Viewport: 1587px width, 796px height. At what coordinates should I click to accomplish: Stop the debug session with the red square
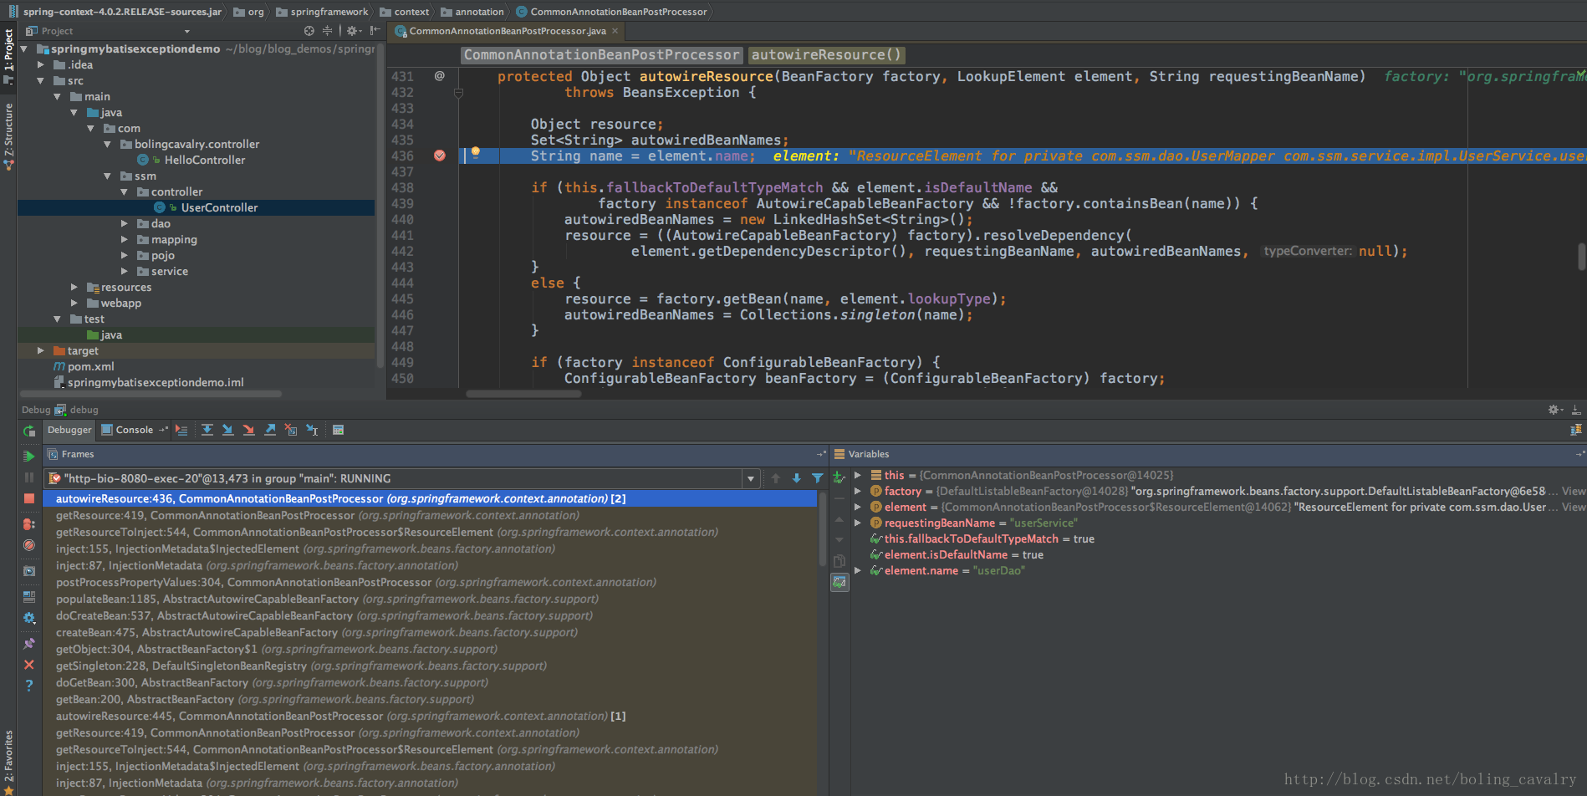[x=29, y=498]
